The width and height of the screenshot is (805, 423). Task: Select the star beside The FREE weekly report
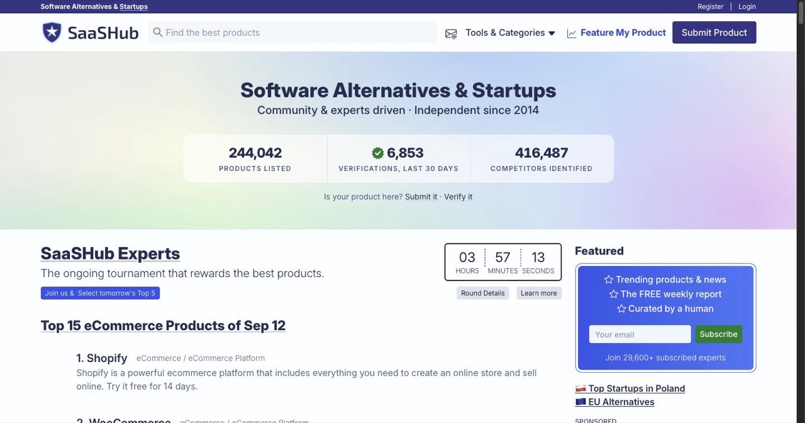613,294
